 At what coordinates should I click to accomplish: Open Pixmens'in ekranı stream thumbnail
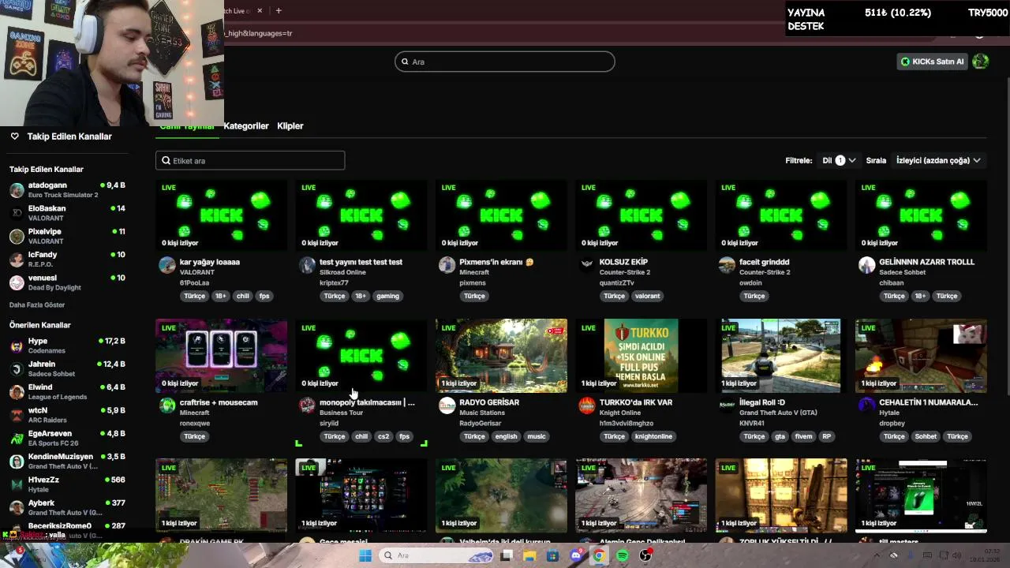[x=501, y=215]
